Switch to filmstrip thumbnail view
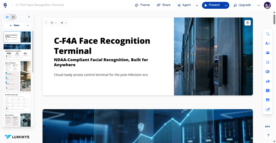This screenshot has height=143, width=276. [x=7, y=17]
